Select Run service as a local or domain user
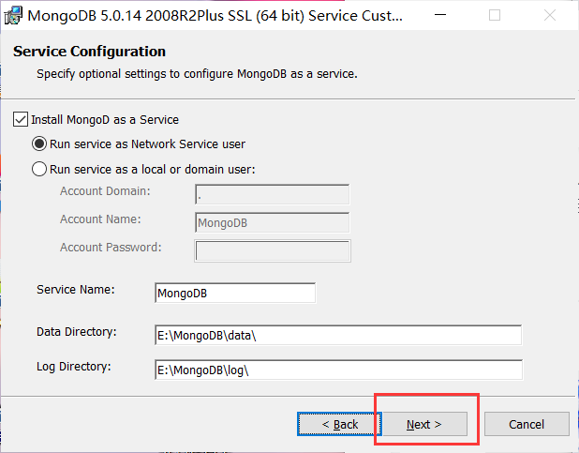The width and height of the screenshot is (579, 453). [39, 170]
